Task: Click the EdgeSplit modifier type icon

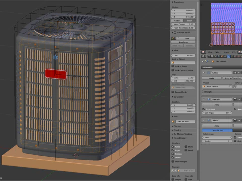Action: pyautogui.click(x=209, y=99)
